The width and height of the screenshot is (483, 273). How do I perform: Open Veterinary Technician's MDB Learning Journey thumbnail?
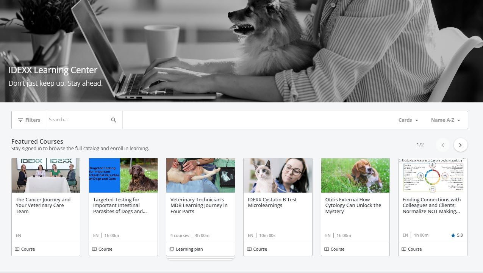point(200,175)
